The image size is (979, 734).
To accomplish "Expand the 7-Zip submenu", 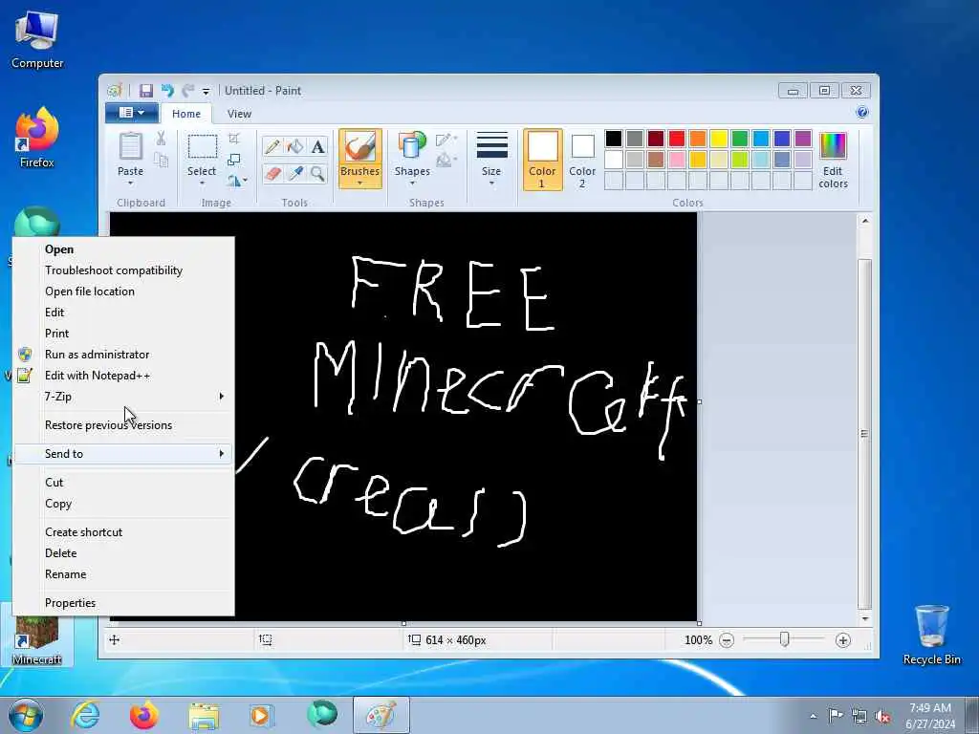I will click(x=123, y=397).
